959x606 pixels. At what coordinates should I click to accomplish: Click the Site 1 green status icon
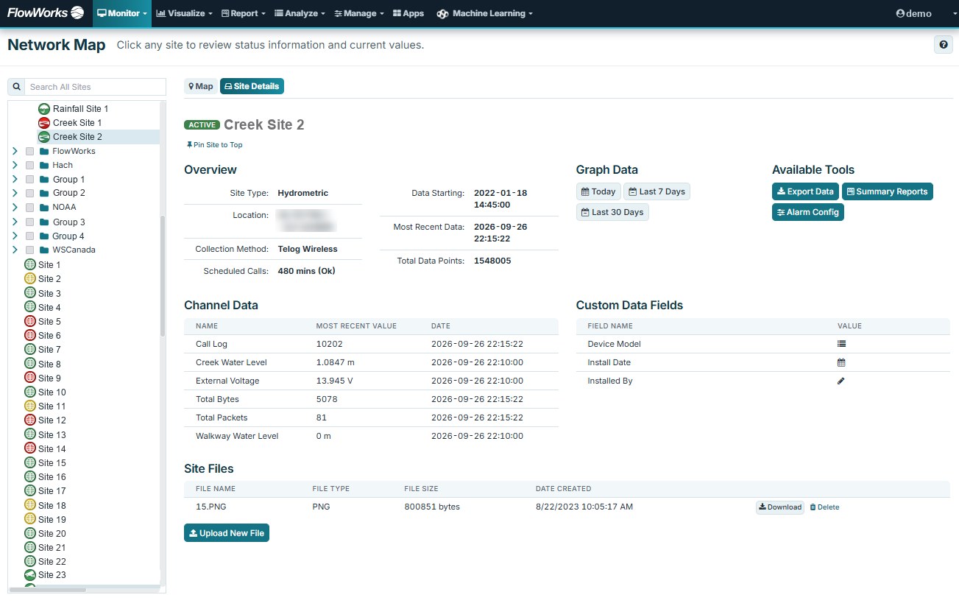pos(30,264)
